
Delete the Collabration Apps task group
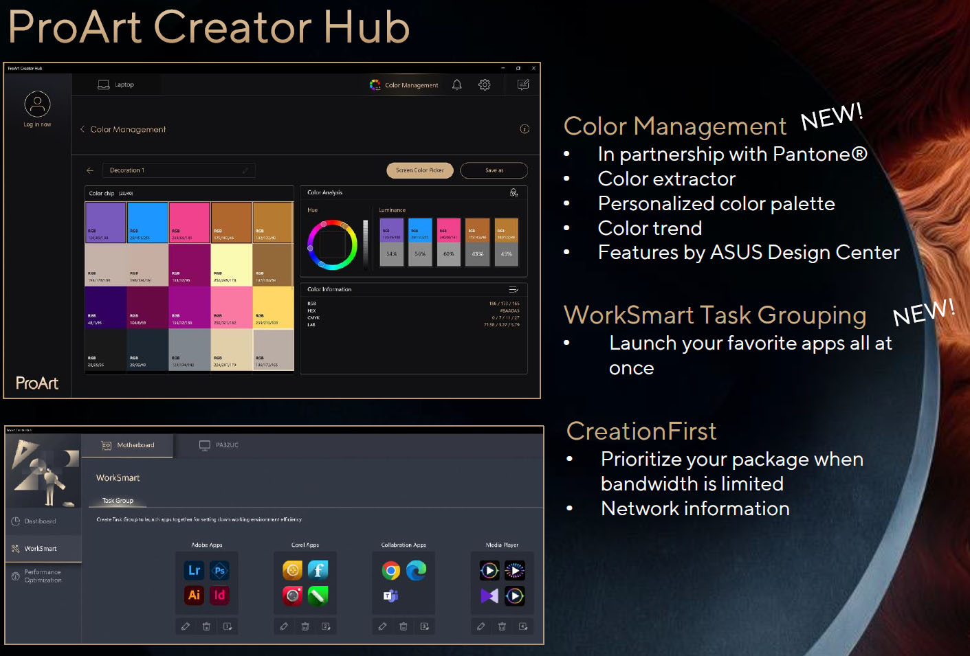pos(404,626)
